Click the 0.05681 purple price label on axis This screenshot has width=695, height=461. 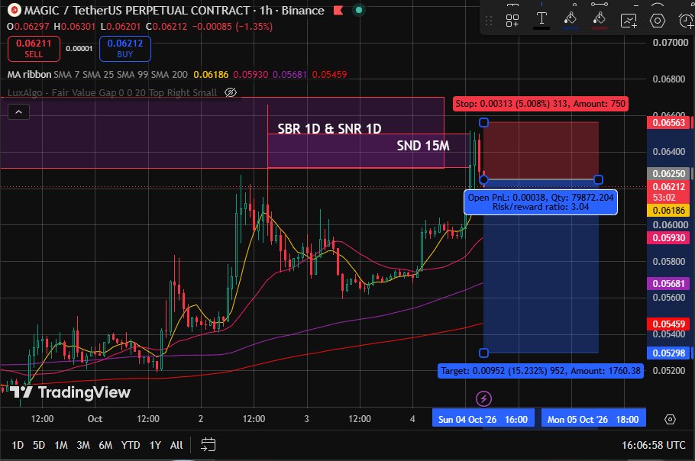click(668, 283)
